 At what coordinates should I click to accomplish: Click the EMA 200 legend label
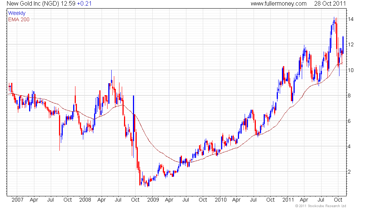point(19,19)
